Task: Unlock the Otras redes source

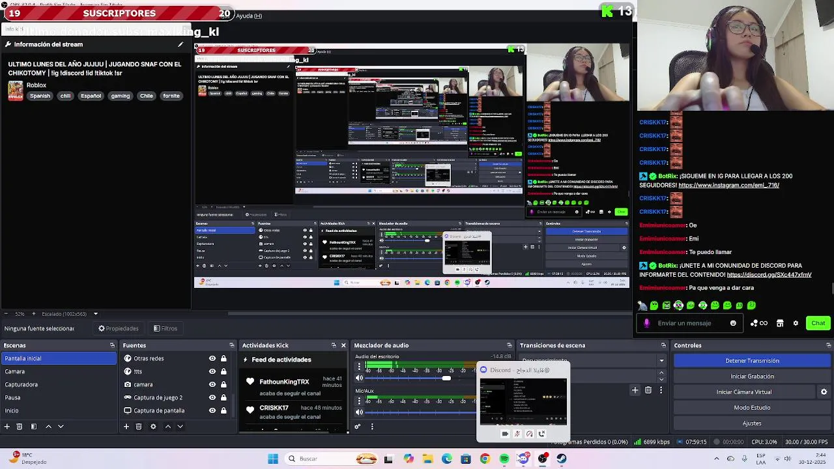Action: coord(223,358)
